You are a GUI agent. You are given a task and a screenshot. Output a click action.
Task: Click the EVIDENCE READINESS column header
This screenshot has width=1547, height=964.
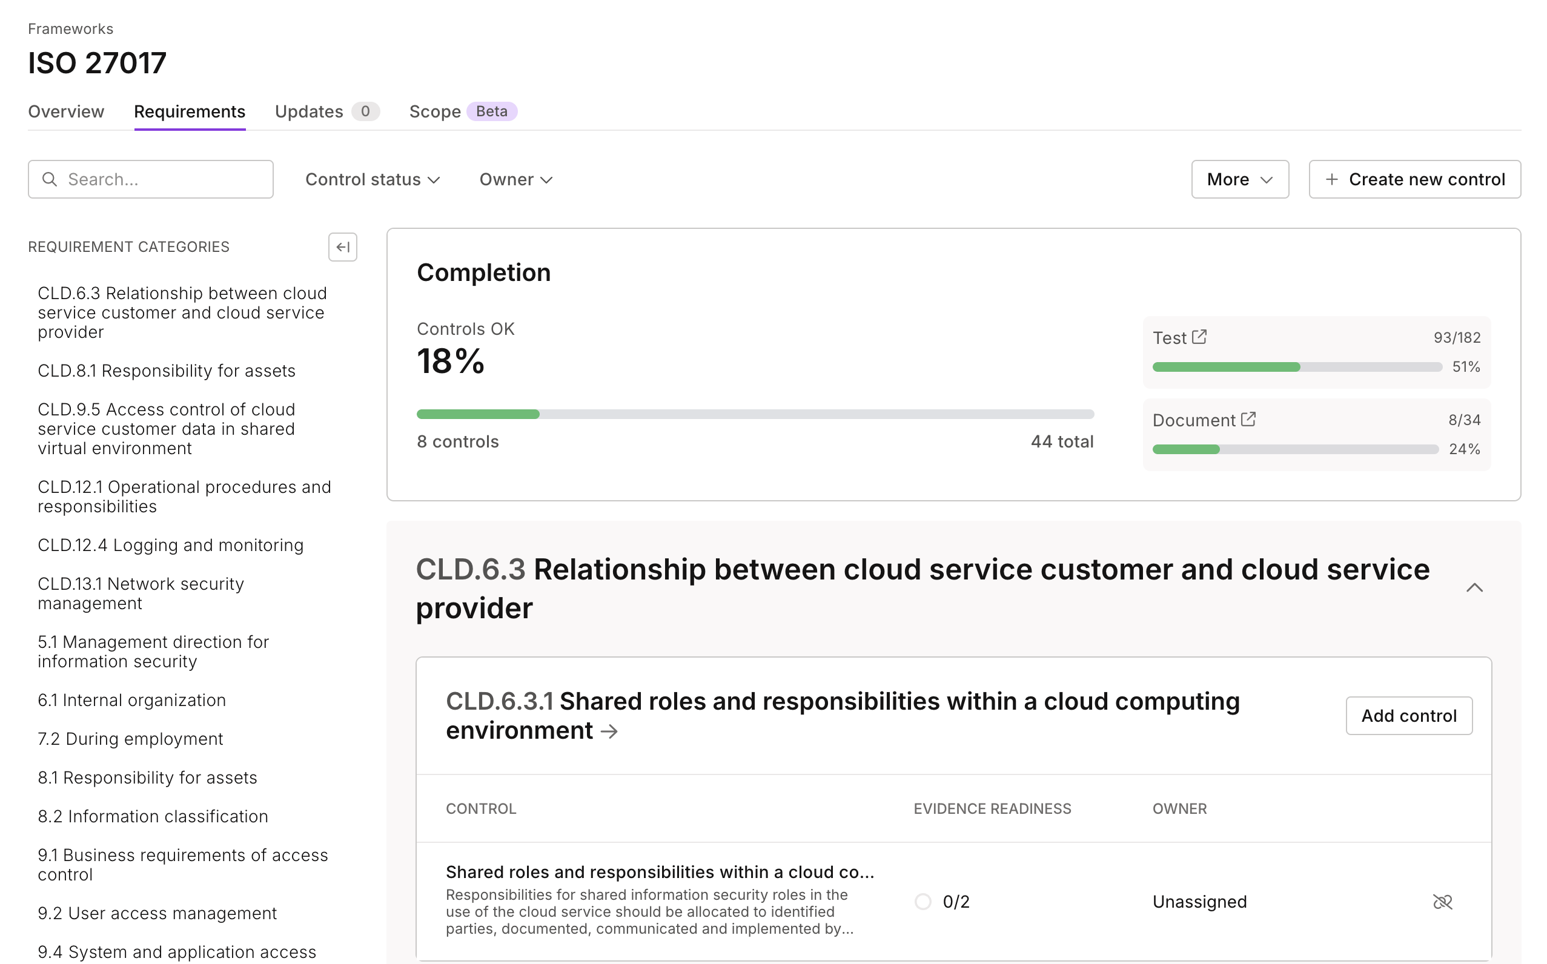tap(992, 808)
